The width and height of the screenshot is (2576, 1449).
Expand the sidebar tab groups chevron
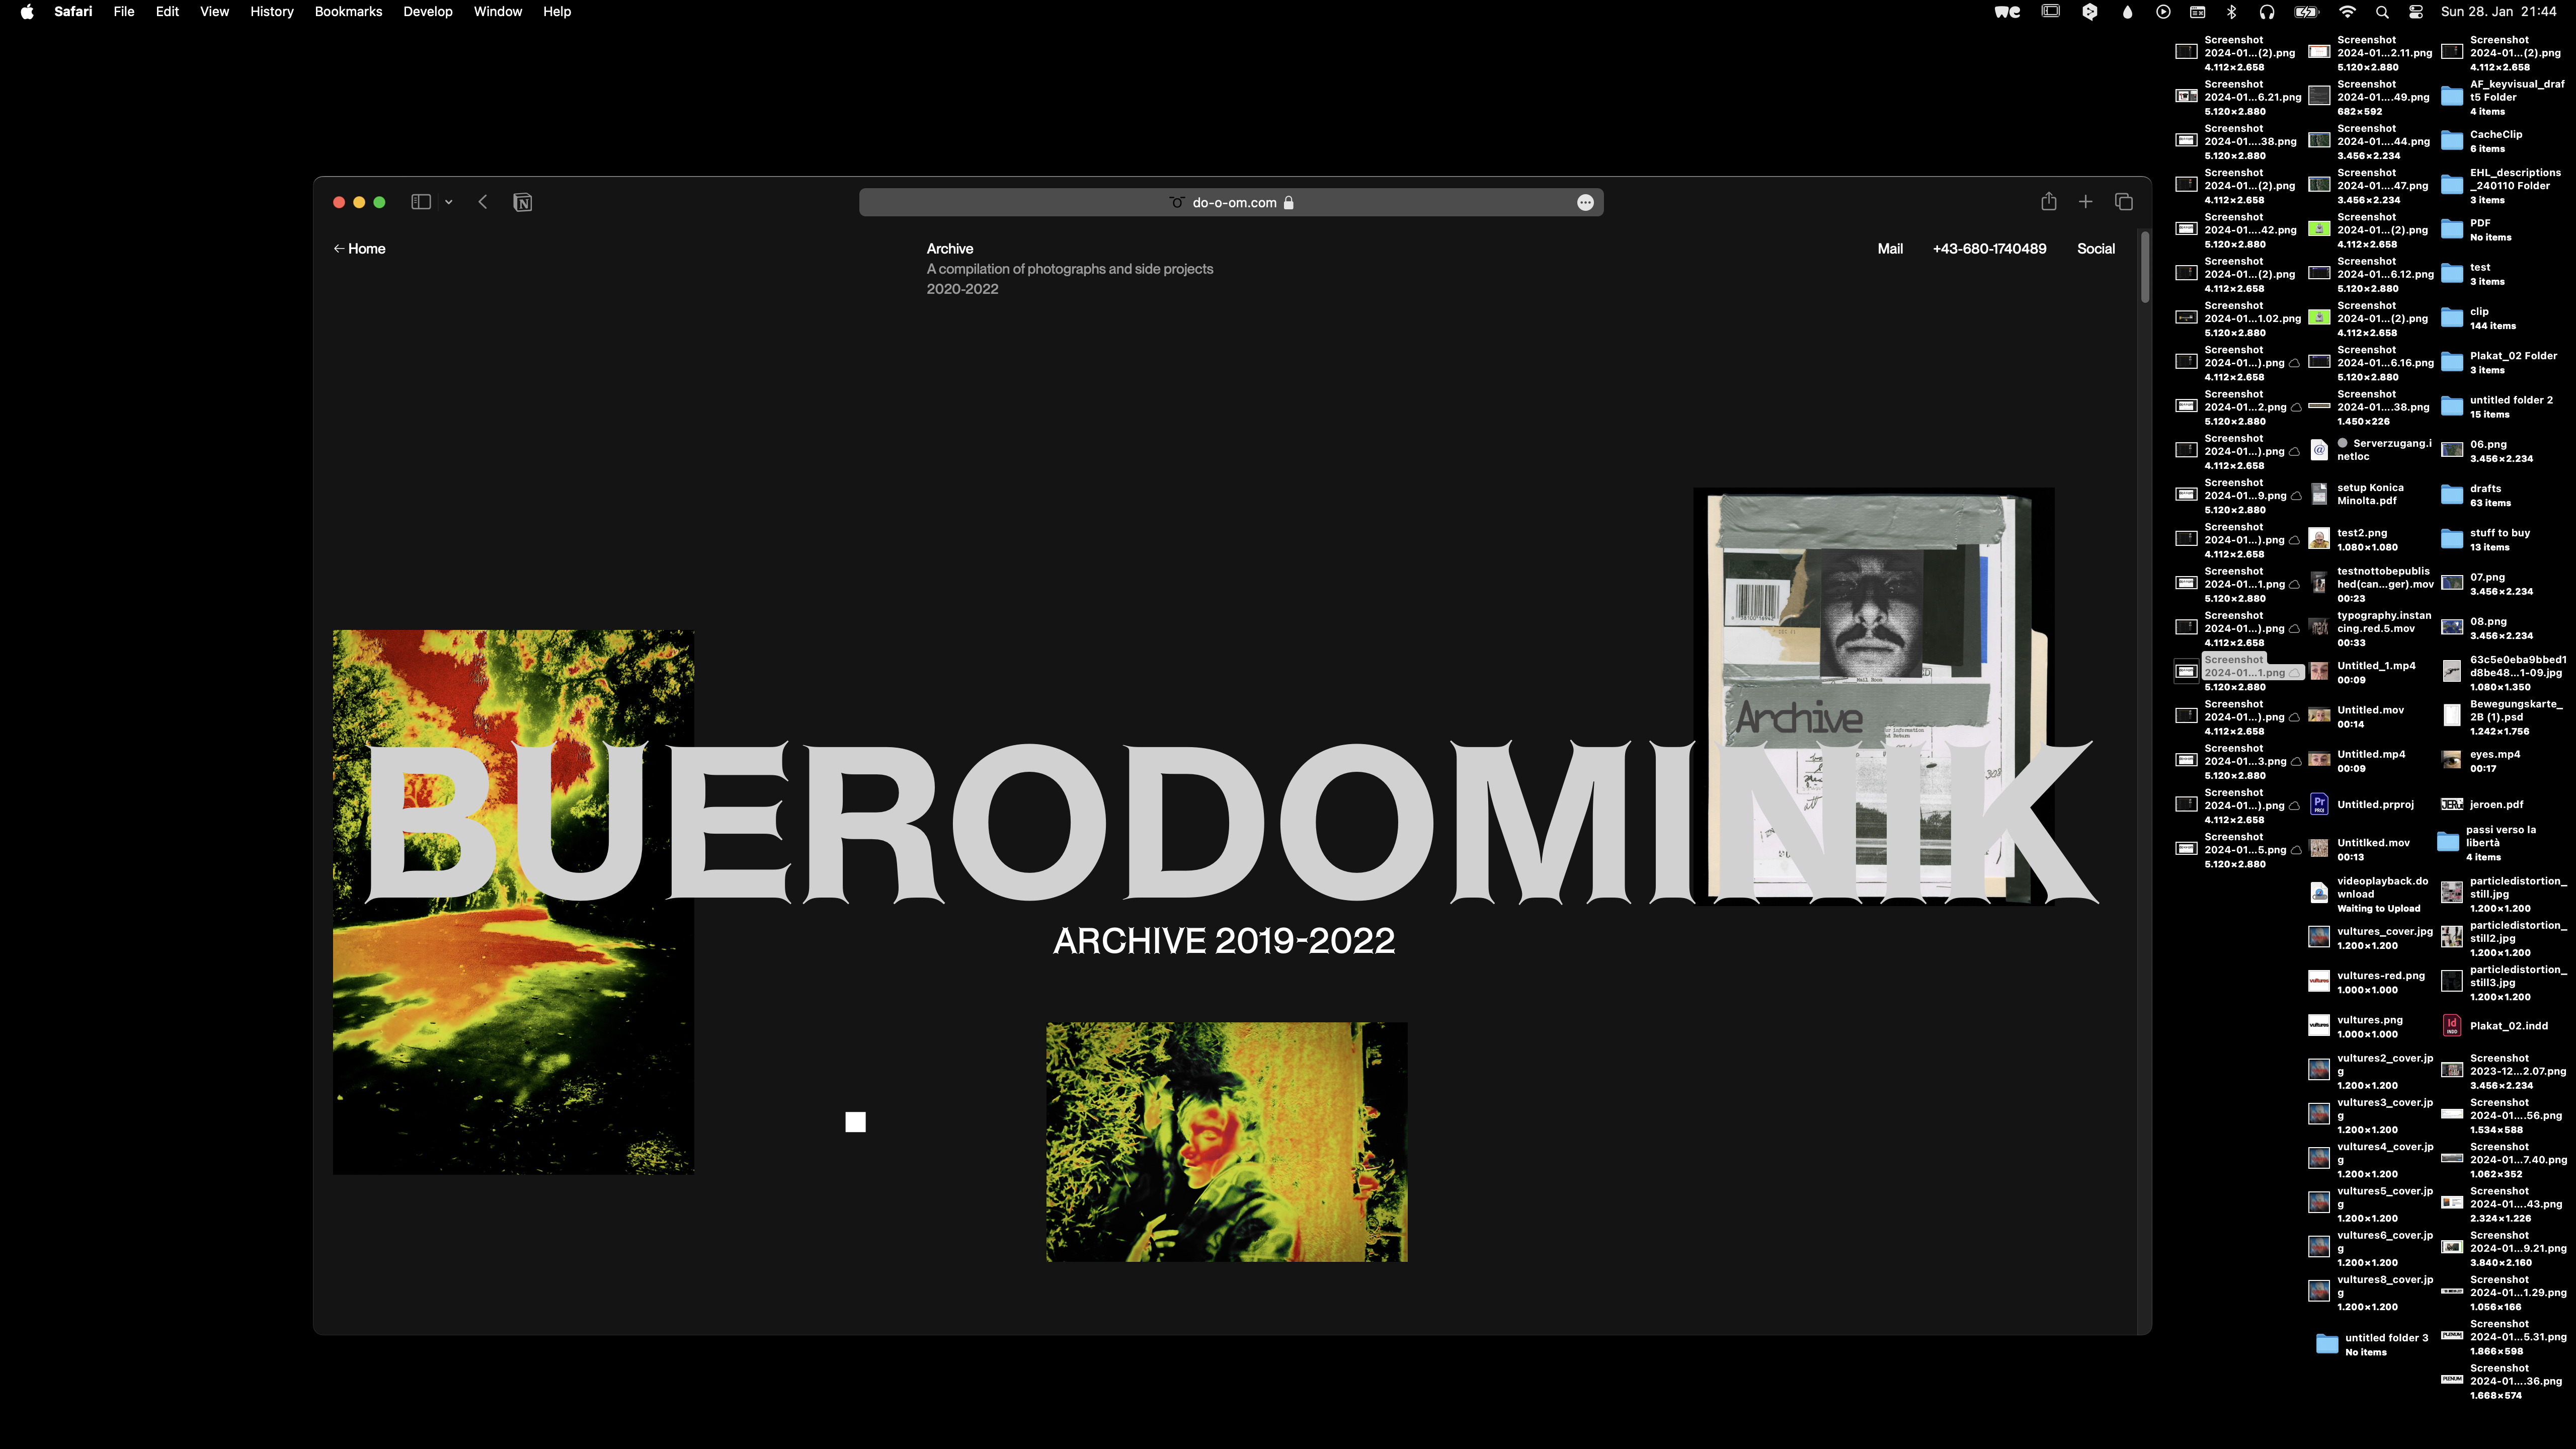click(x=449, y=202)
